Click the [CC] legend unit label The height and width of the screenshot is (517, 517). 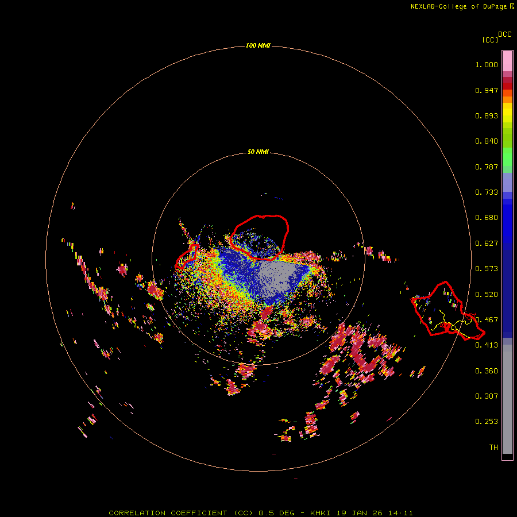(x=490, y=40)
